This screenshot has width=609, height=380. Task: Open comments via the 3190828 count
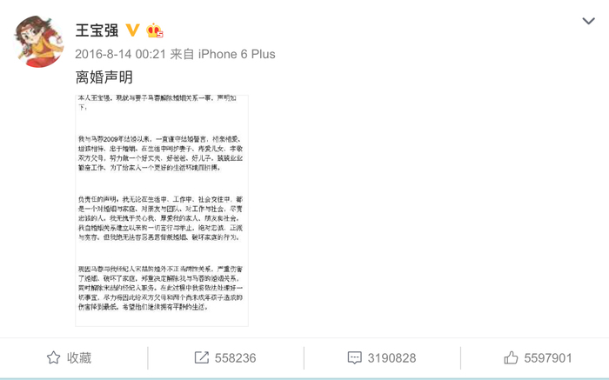[391, 358]
